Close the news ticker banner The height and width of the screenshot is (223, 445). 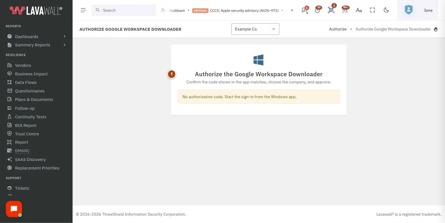point(292,10)
